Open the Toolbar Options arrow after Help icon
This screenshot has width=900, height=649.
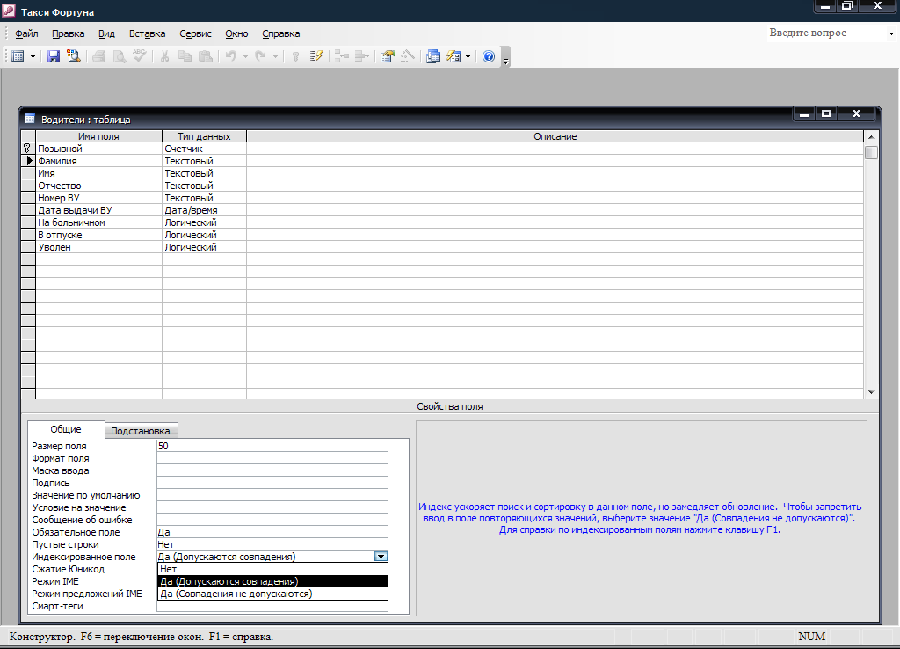(505, 57)
